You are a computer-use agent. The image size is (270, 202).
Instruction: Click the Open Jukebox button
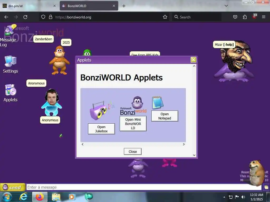coord(102,129)
